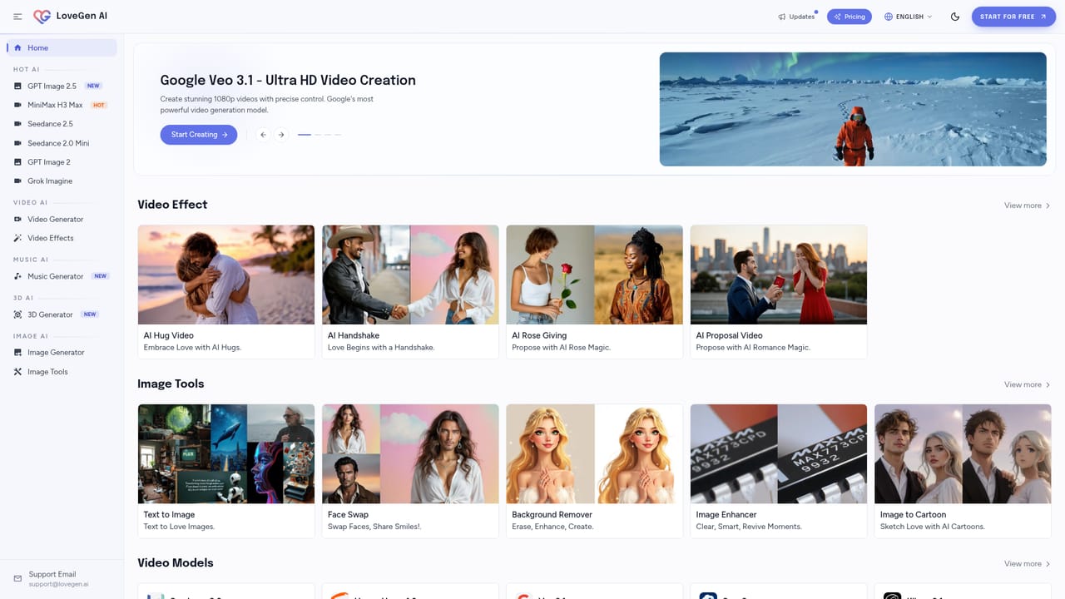Image resolution: width=1065 pixels, height=599 pixels.
Task: Click the Support Email envelope icon
Action: (17, 578)
